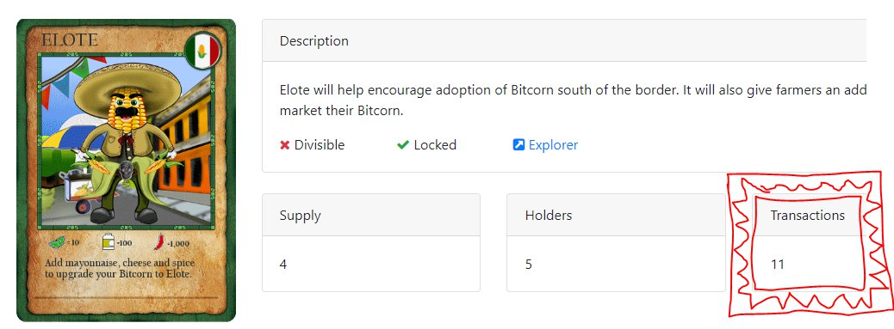Screen dimensions: 894x329
Task: Click the blue Explorer external-link icon
Action: [518, 145]
